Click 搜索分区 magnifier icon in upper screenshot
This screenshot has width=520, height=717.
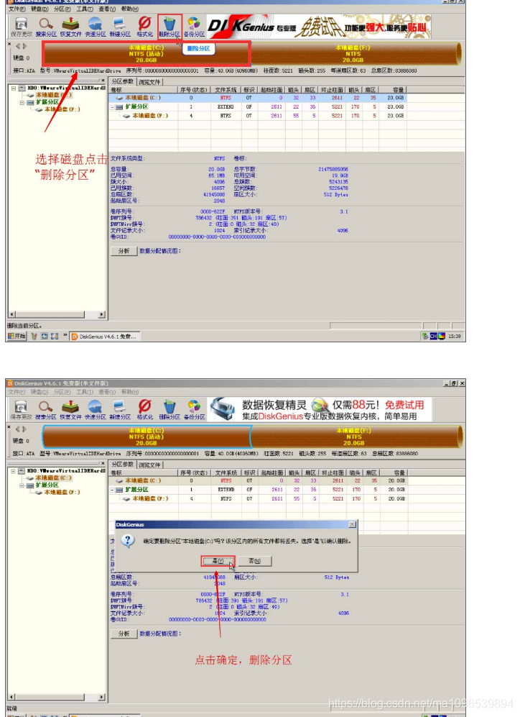tap(46, 23)
